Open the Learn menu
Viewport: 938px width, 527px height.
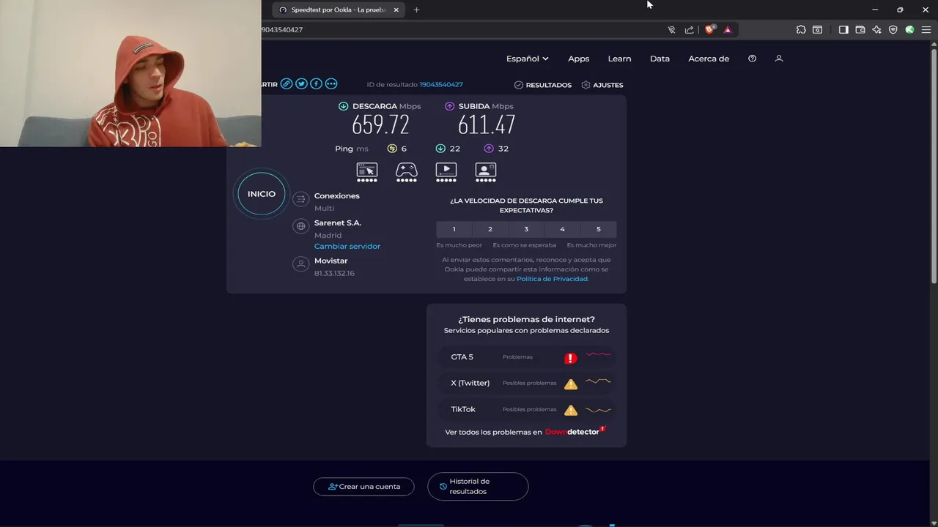click(x=619, y=59)
